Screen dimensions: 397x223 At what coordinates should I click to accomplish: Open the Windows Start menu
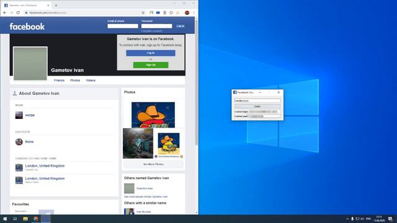point(5,219)
